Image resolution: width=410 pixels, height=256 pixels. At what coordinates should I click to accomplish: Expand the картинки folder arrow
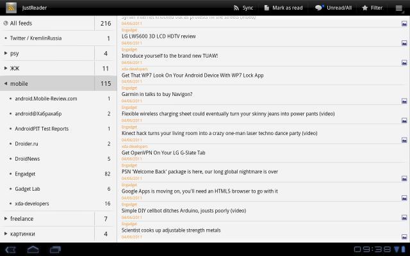[x=6, y=234]
